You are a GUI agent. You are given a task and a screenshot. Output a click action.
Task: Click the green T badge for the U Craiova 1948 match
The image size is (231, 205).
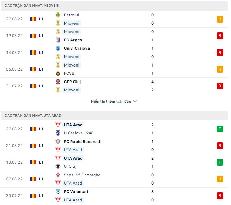220,129
